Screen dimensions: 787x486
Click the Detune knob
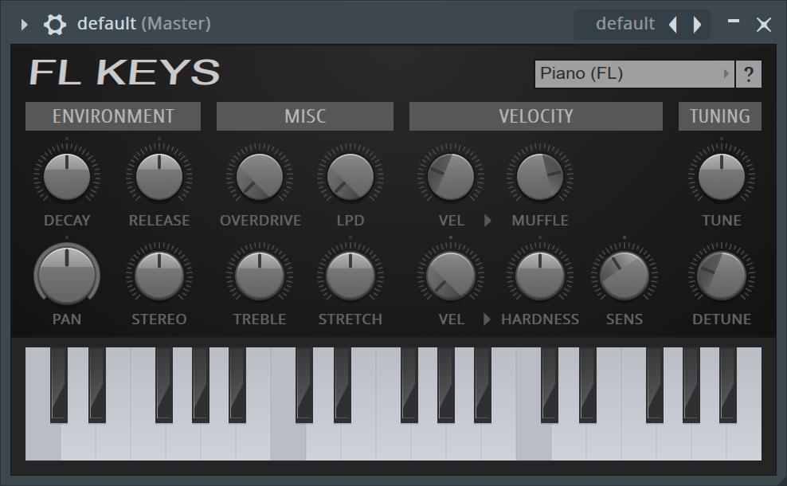tap(722, 276)
